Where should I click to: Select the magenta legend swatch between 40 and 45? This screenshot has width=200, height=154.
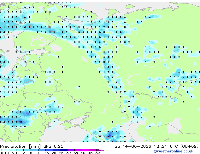[x=85, y=150]
